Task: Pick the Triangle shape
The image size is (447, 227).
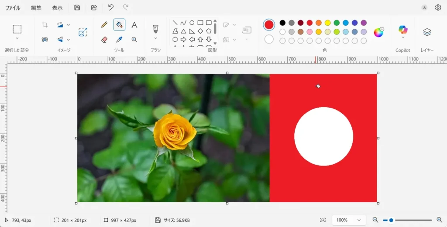Action: (x=183, y=31)
